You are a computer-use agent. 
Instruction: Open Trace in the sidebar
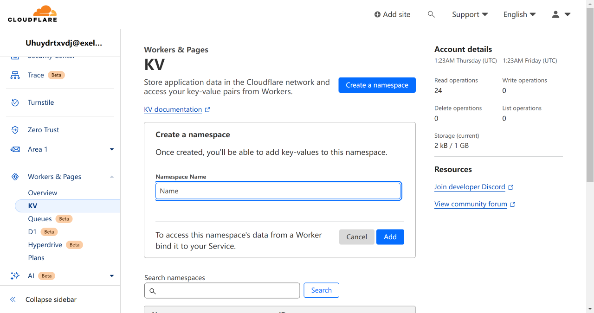[36, 75]
